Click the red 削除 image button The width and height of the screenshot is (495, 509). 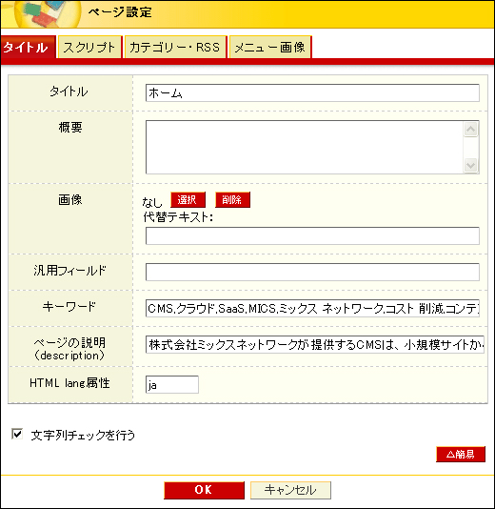[232, 199]
